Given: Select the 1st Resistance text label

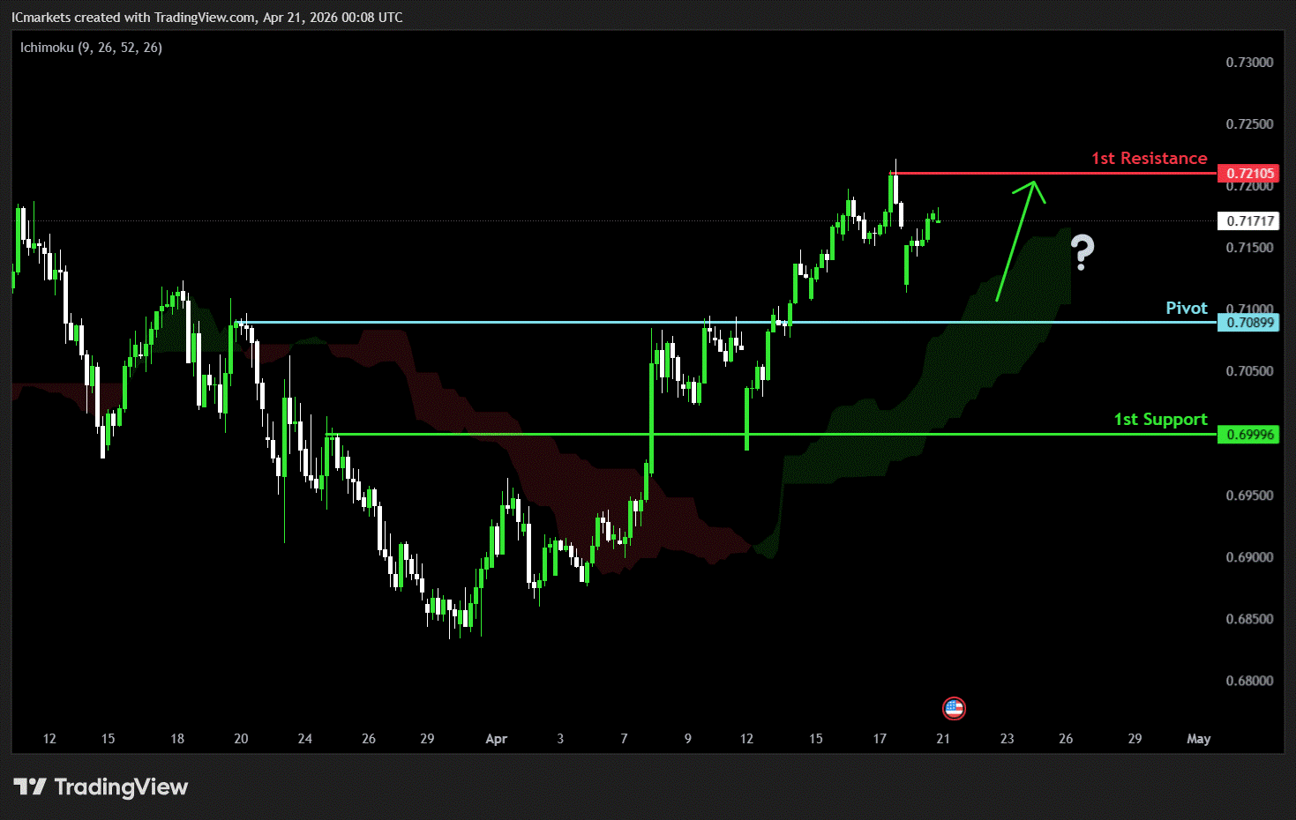Looking at the screenshot, I should 1149,159.
